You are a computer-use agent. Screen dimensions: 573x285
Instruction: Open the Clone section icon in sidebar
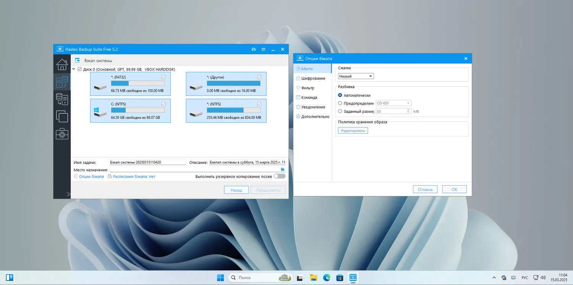point(62,116)
